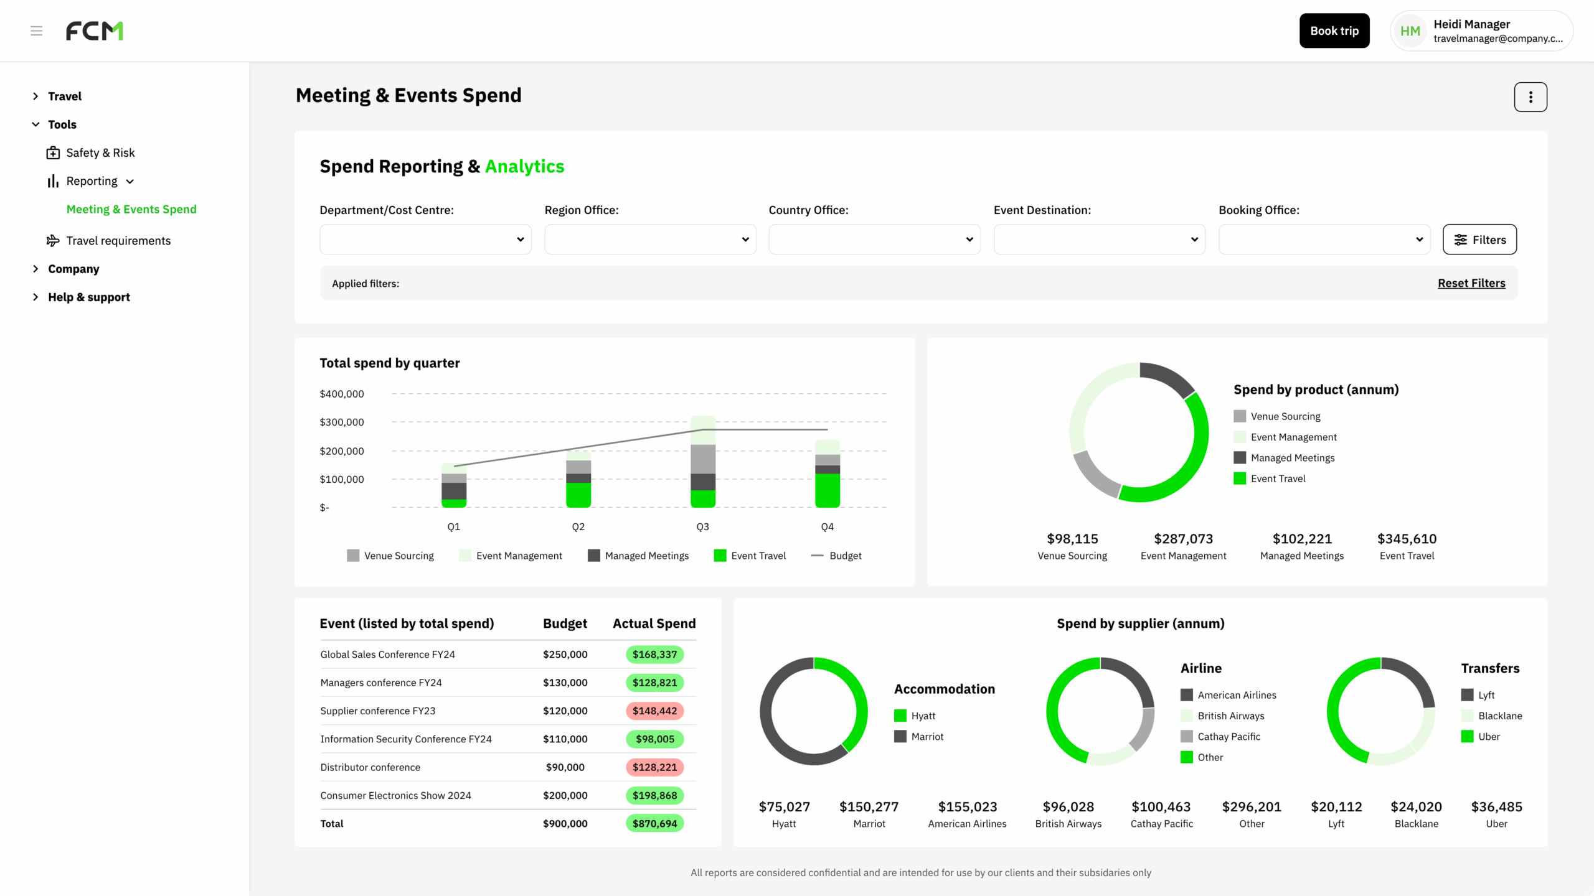Click Cathay Pacific swatch in Airline legend
The height and width of the screenshot is (896, 1594).
[1187, 737]
